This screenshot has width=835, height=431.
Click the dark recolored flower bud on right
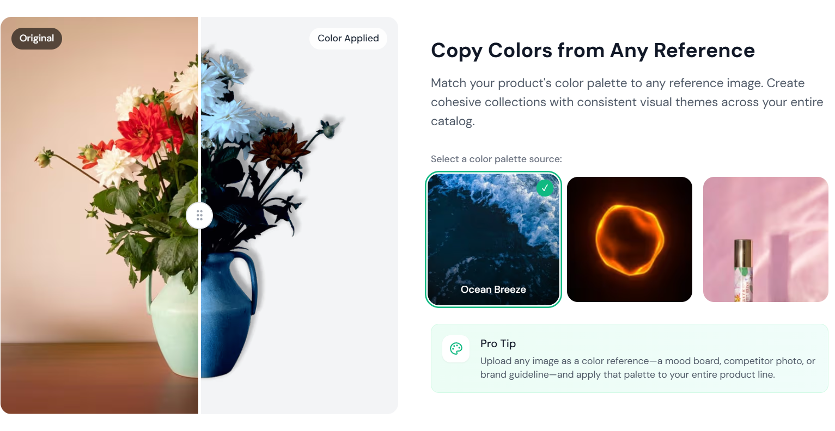click(x=328, y=128)
